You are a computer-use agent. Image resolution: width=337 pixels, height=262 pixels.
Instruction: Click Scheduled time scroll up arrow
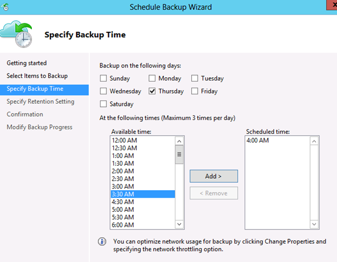(x=314, y=141)
